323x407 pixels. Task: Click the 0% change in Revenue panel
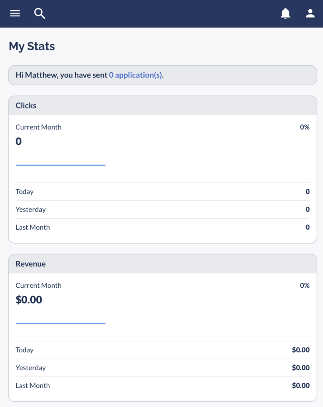[x=305, y=285]
